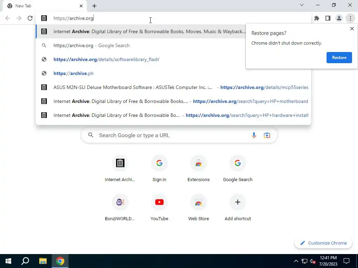Open File Explorer from taskbar

coord(43,261)
